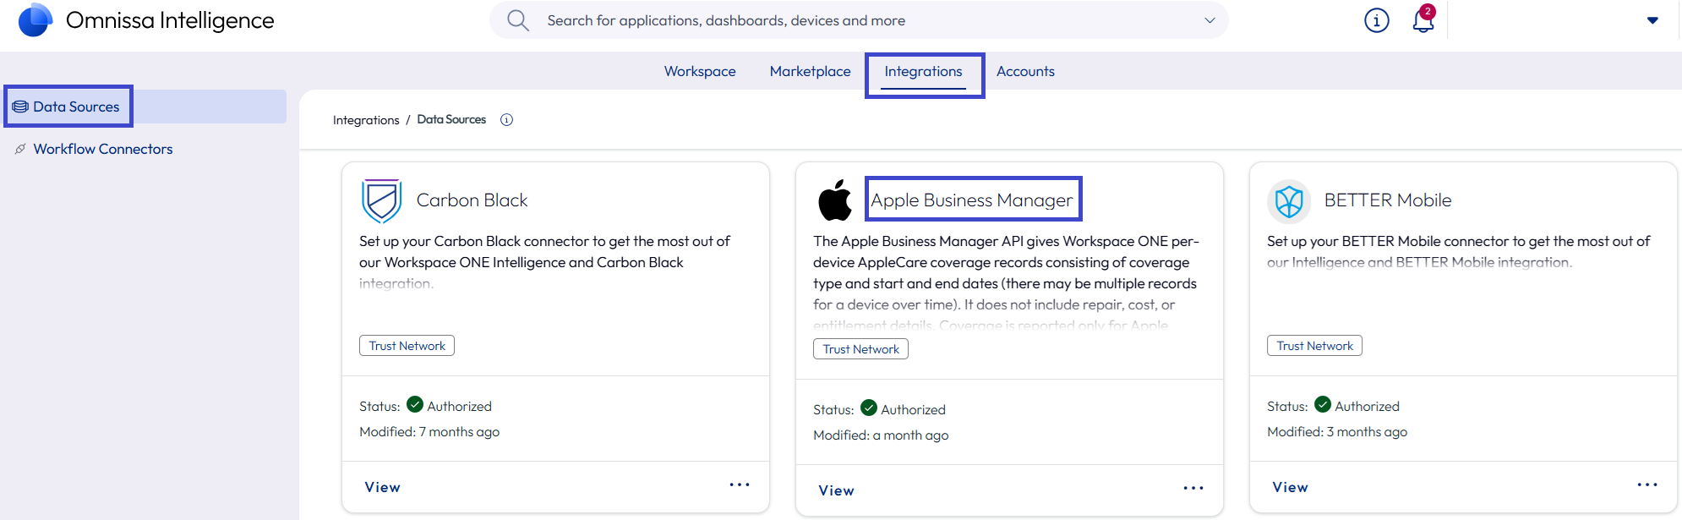The image size is (1682, 520).
Task: Open the info icon in header
Action: point(1377,20)
